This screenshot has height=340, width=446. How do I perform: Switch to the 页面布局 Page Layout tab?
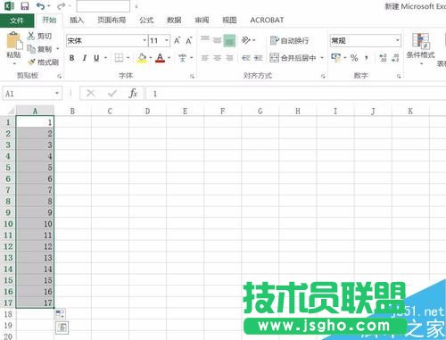click(x=111, y=21)
